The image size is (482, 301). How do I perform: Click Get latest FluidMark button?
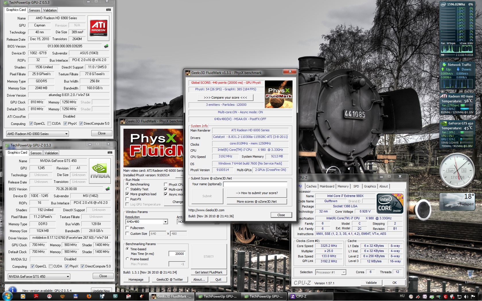pos(209,272)
